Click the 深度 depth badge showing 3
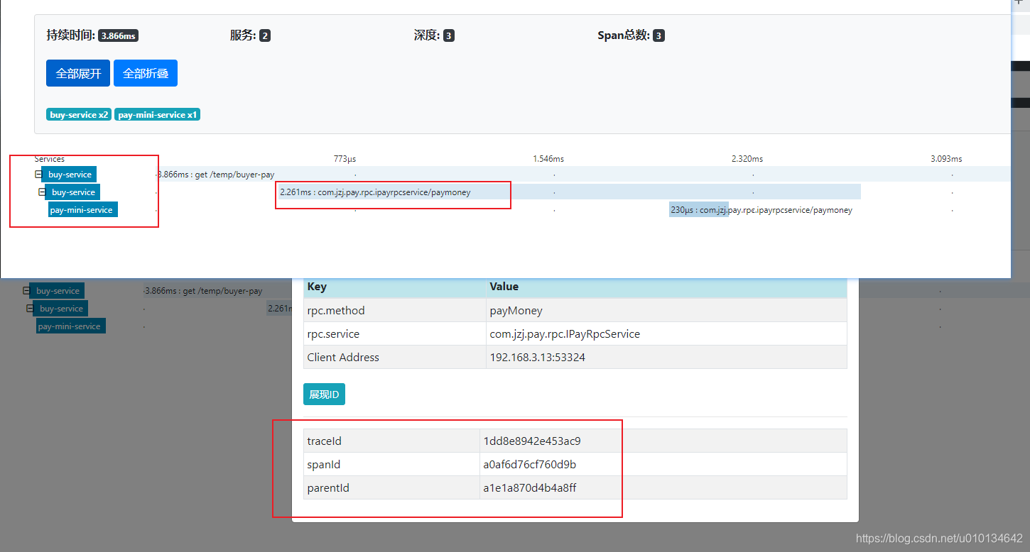Viewport: 1030px width, 552px height. pyautogui.click(x=449, y=35)
